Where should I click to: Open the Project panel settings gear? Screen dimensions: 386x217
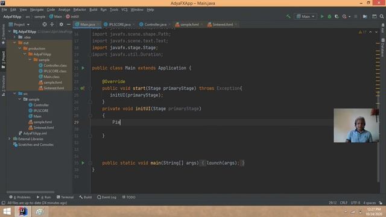click(61, 24)
